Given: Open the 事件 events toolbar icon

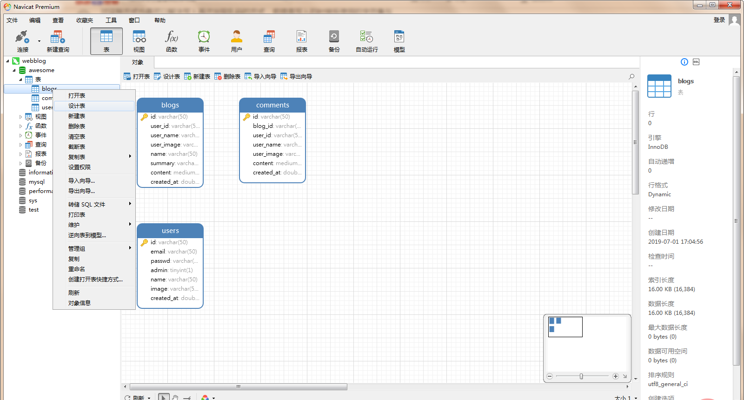Looking at the screenshot, I should click(x=204, y=41).
